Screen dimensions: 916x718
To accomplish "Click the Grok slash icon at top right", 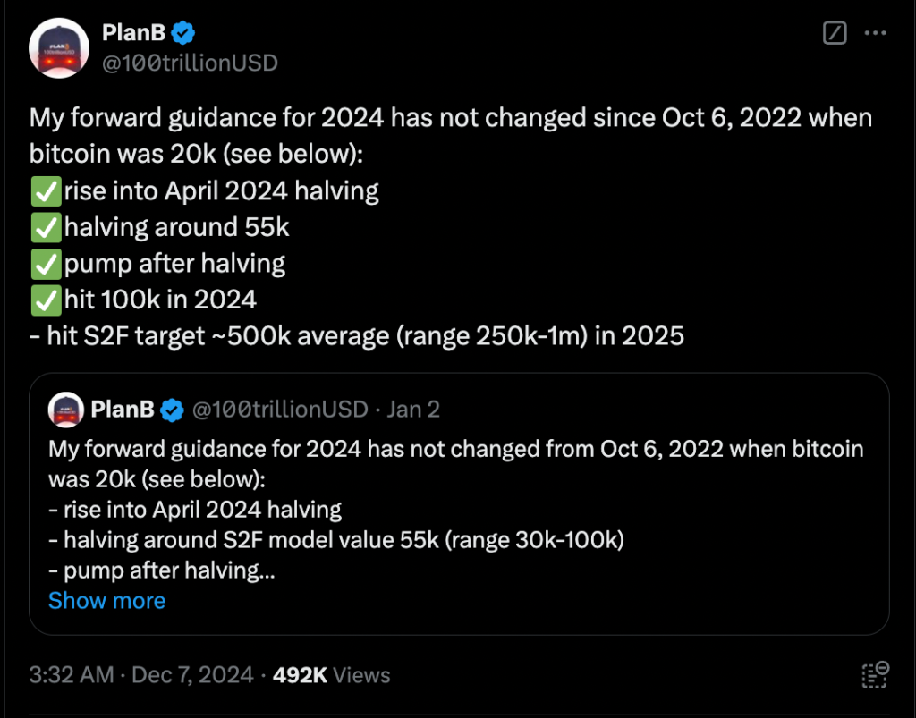I will 834,34.
